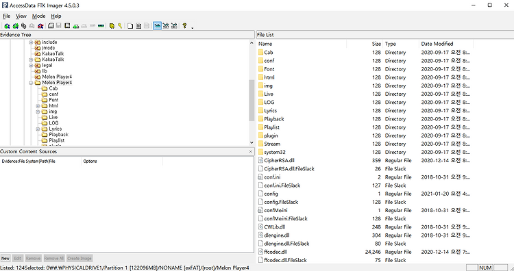This screenshot has height=271, width=514.
Task: Click the Capture Memory toolbar icon
Action: click(x=101, y=26)
